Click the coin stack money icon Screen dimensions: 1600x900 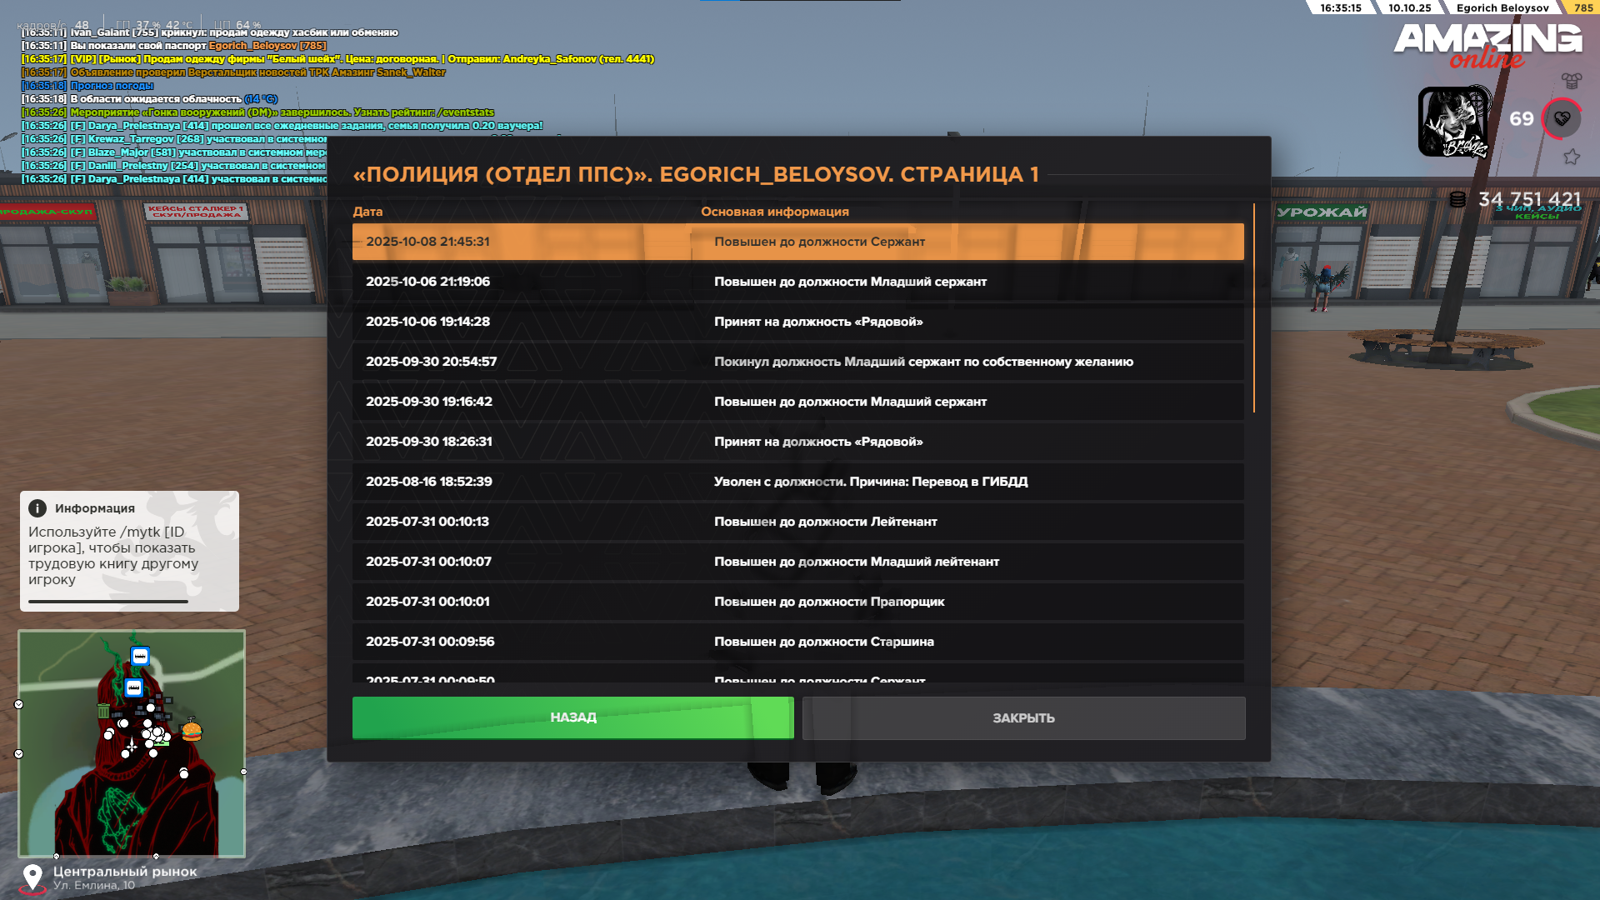click(1457, 199)
